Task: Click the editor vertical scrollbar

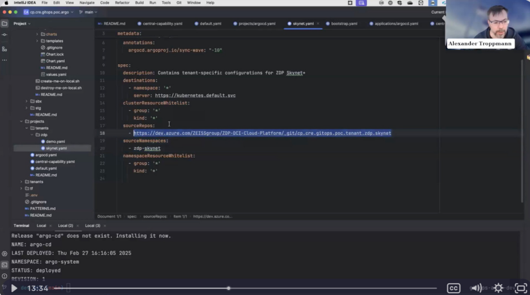Action: (x=523, y=132)
